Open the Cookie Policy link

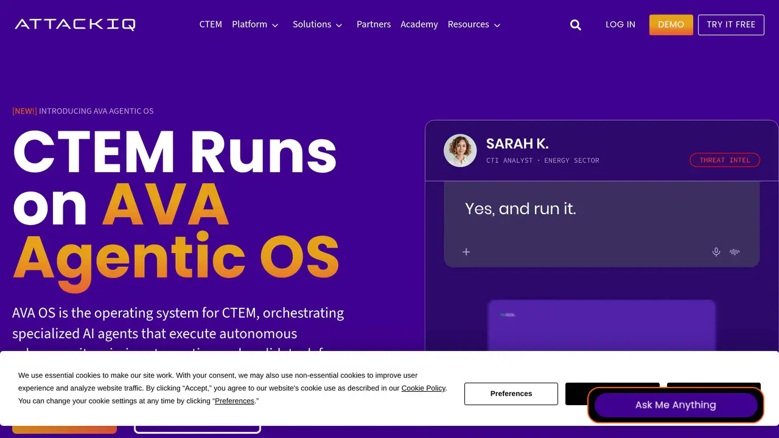pos(424,388)
